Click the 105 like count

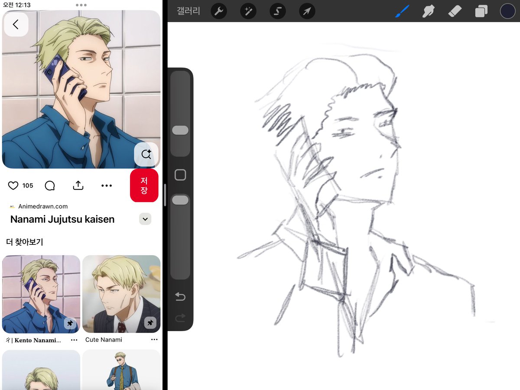28,185
